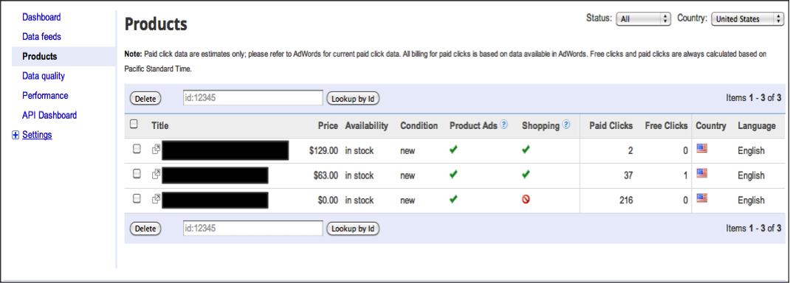Screen dimensions: 790x283
Task: Open the Status dropdown showing All
Action: 644,19
